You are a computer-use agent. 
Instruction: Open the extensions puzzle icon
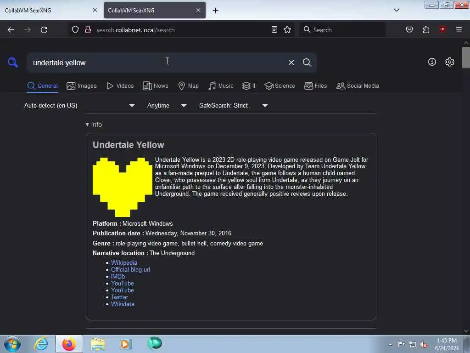(426, 30)
